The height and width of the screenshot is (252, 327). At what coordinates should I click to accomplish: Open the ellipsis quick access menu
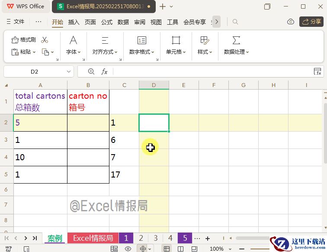(x=38, y=22)
